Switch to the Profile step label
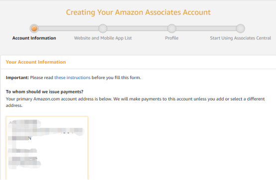Viewport: 276px width, 180px height. click(x=172, y=38)
